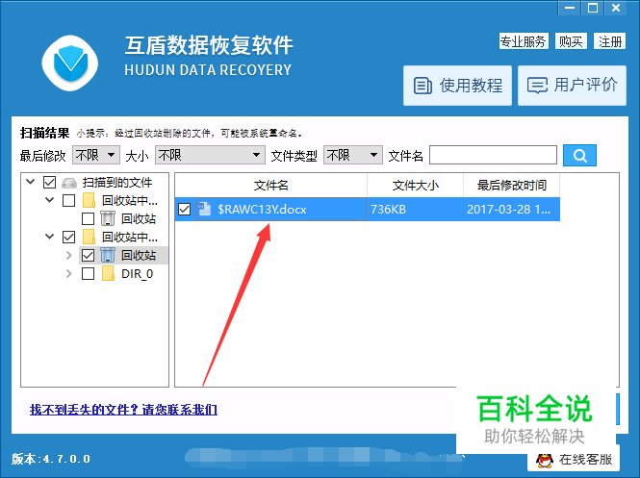The height and width of the screenshot is (478, 640).
Task: Click the DIR_0 folder icon
Action: point(108,273)
